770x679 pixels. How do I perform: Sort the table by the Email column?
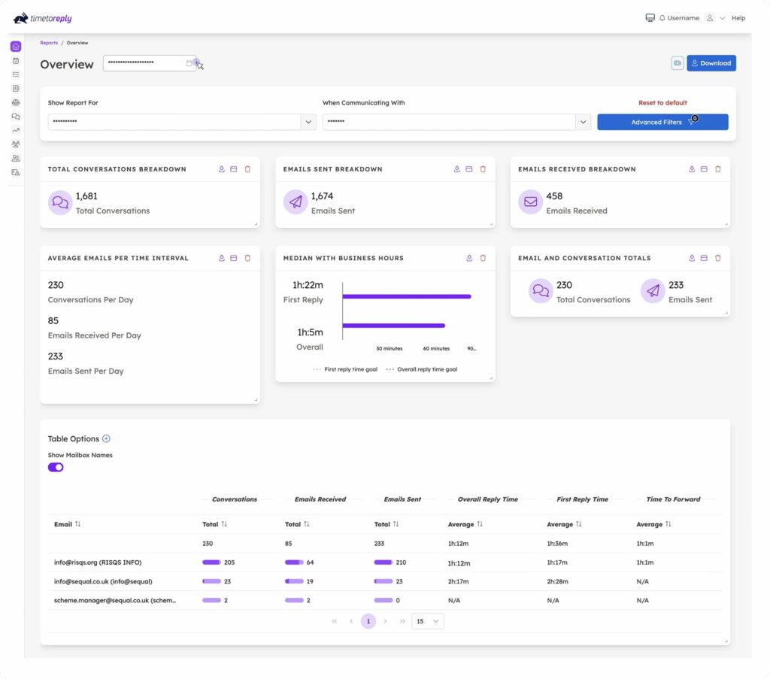78,524
